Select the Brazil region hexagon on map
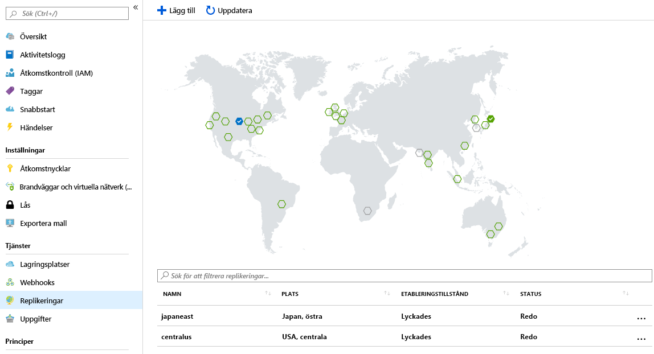 click(281, 204)
